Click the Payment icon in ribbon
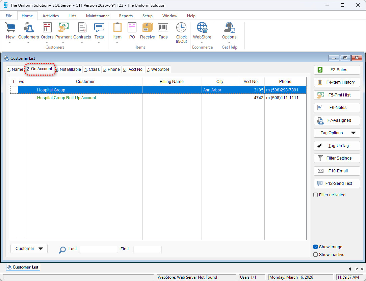 tap(63, 28)
